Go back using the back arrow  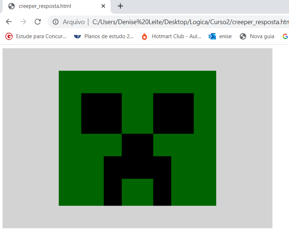coord(9,22)
